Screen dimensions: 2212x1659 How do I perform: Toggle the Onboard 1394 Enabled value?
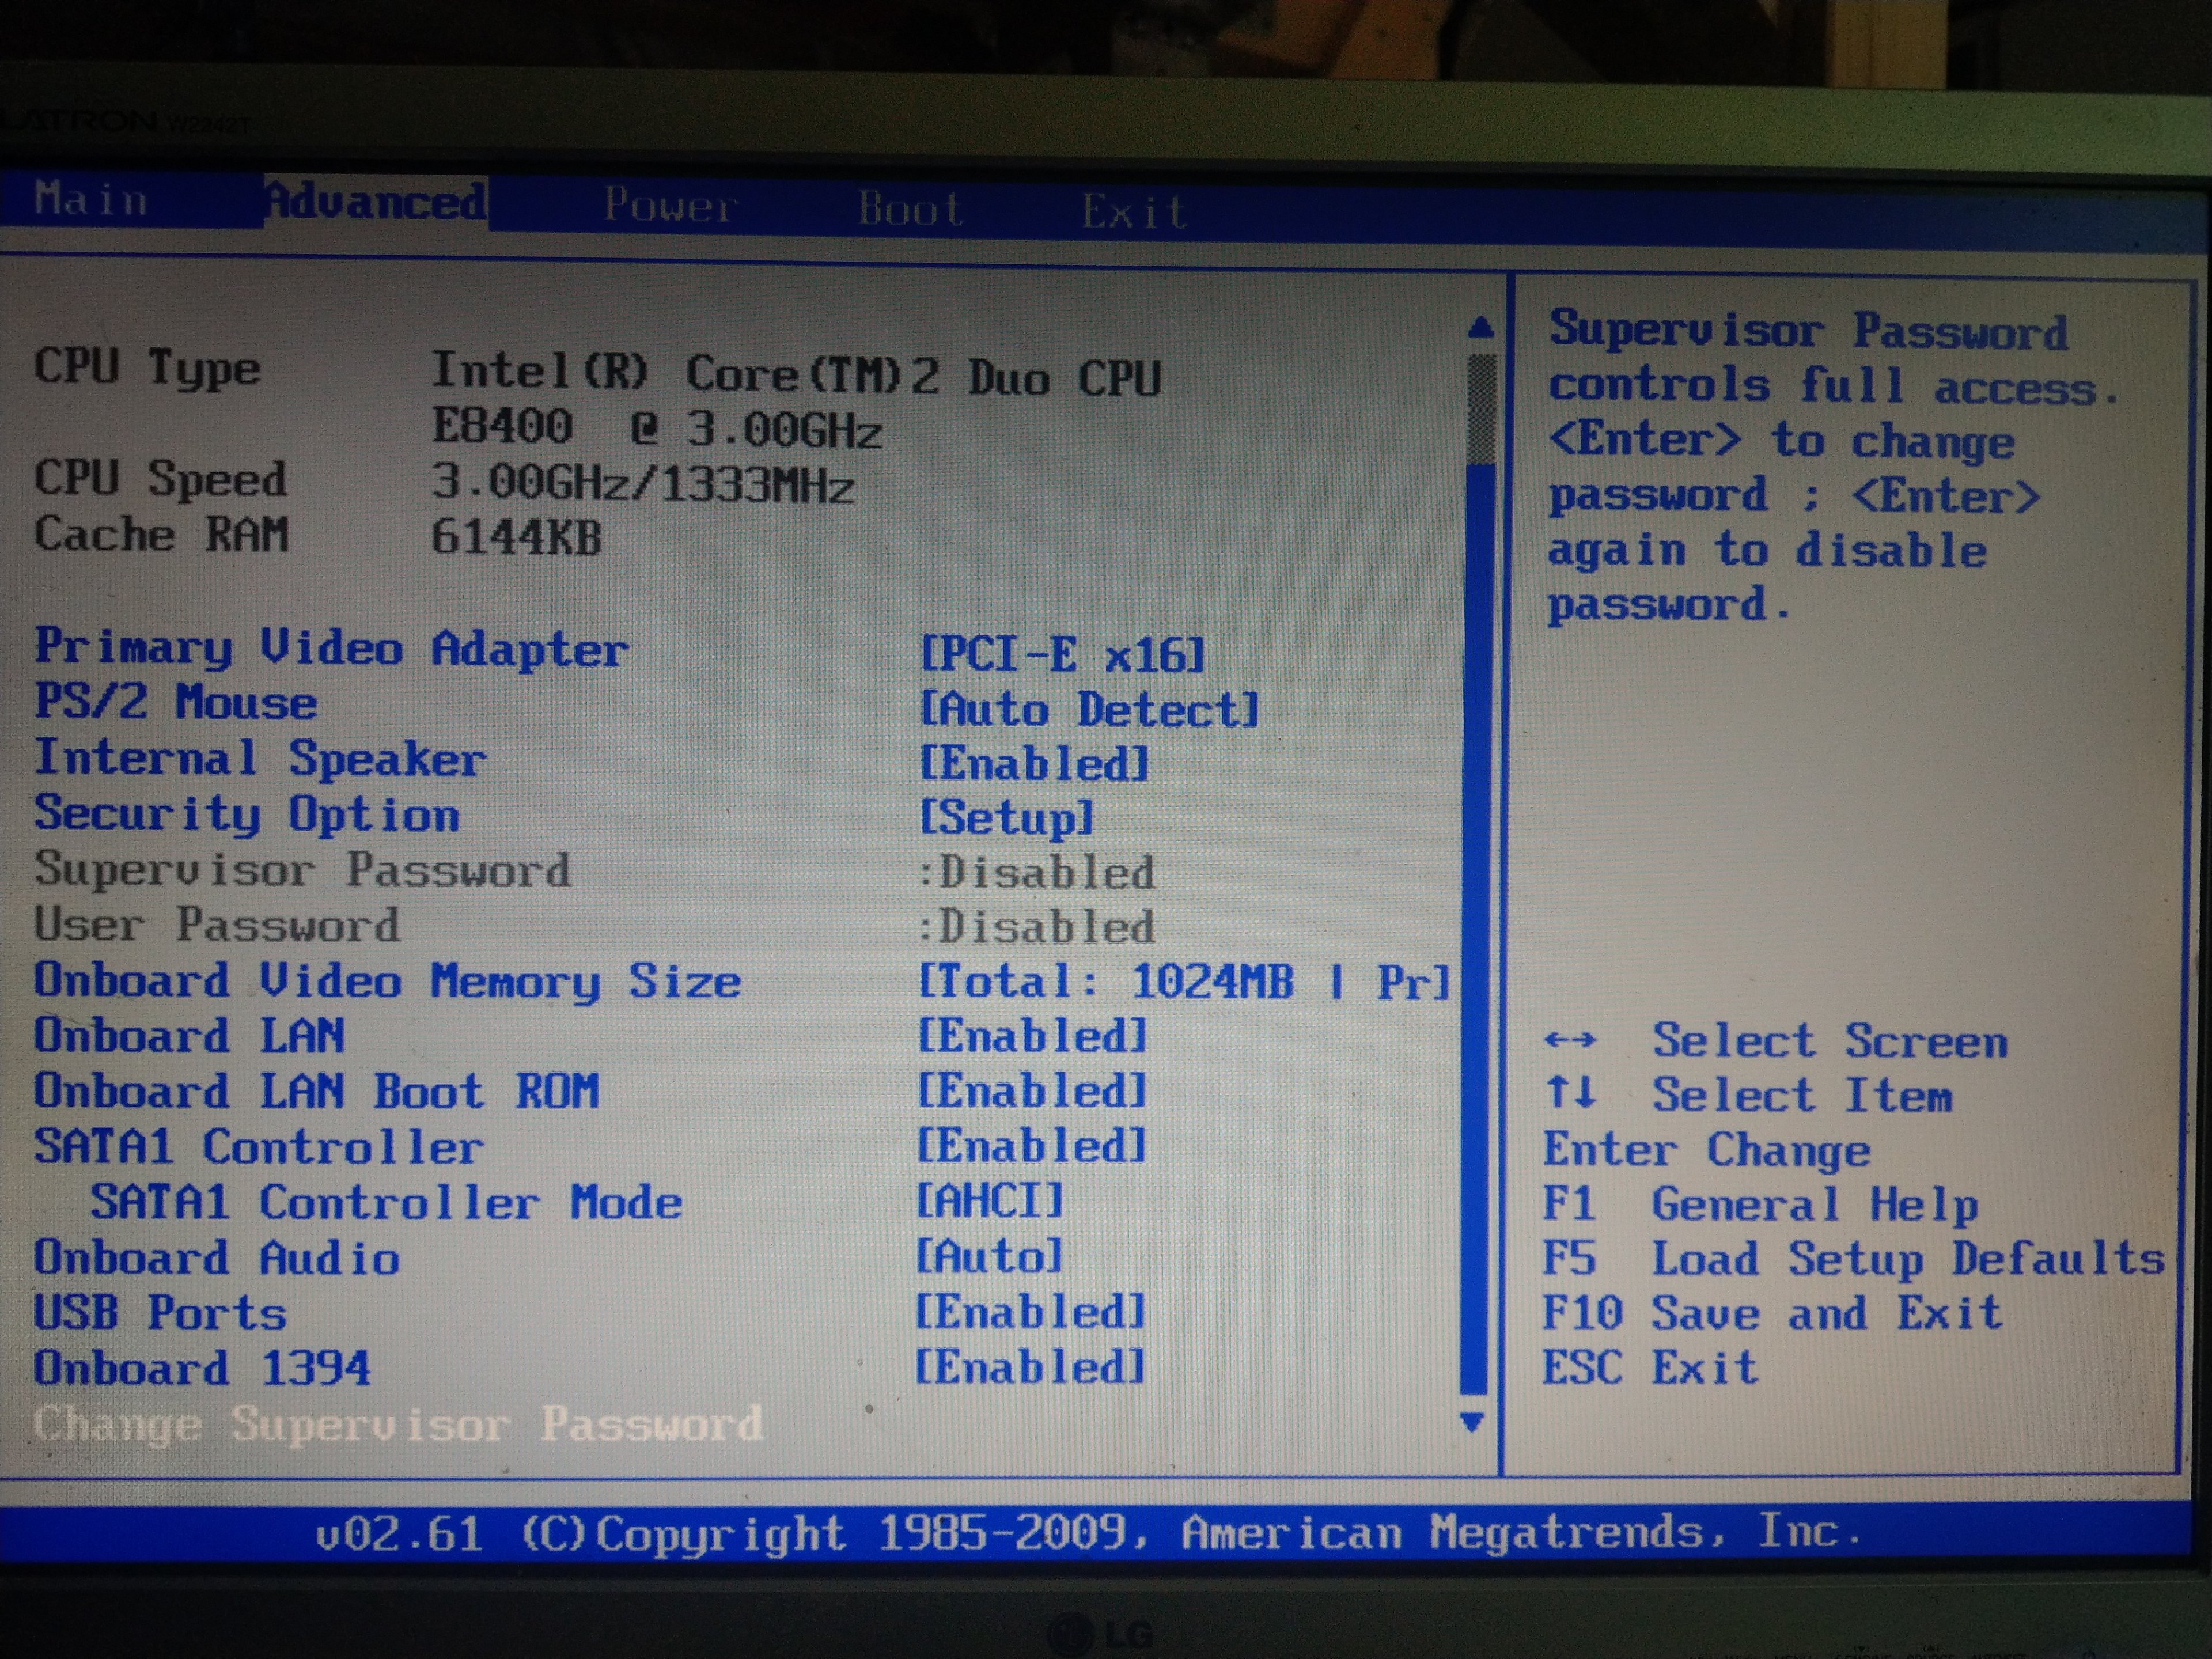[x=1030, y=1367]
